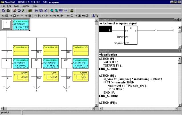Click the zoom in magnifier icon

pyautogui.click(x=52, y=11)
